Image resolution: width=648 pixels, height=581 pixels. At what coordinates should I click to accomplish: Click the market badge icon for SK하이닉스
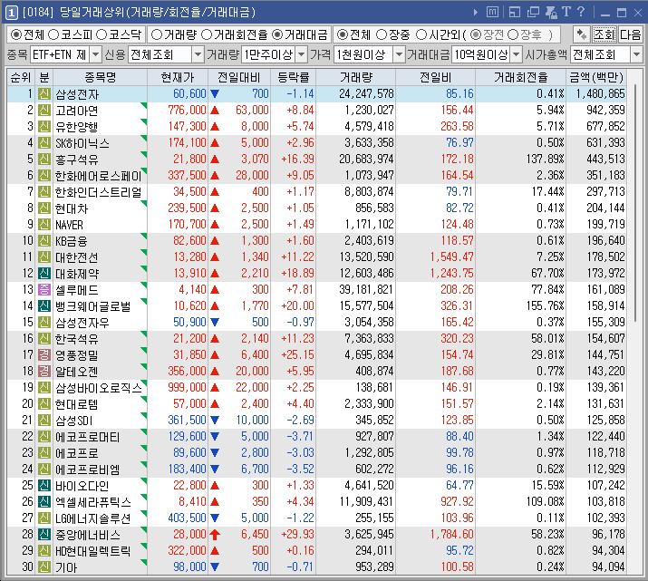pos(44,143)
